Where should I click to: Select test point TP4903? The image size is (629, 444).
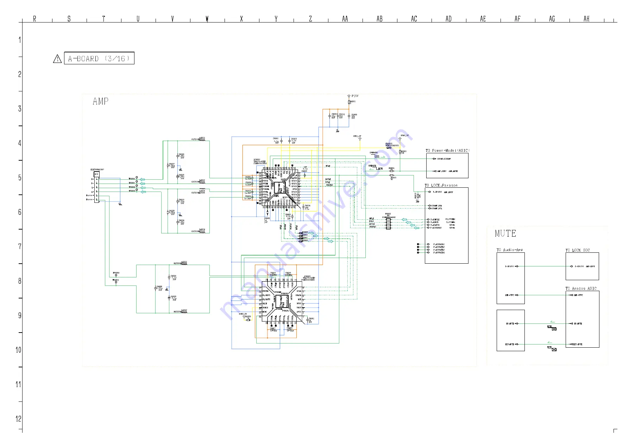[137, 191]
